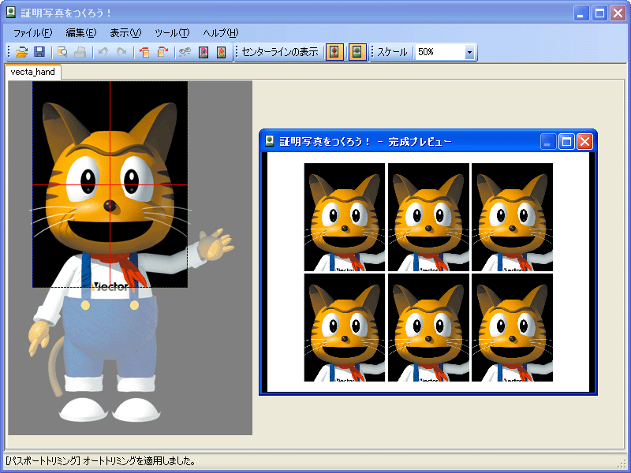Open the 表示(V) menu
Image resolution: width=631 pixels, height=473 pixels.
click(125, 33)
